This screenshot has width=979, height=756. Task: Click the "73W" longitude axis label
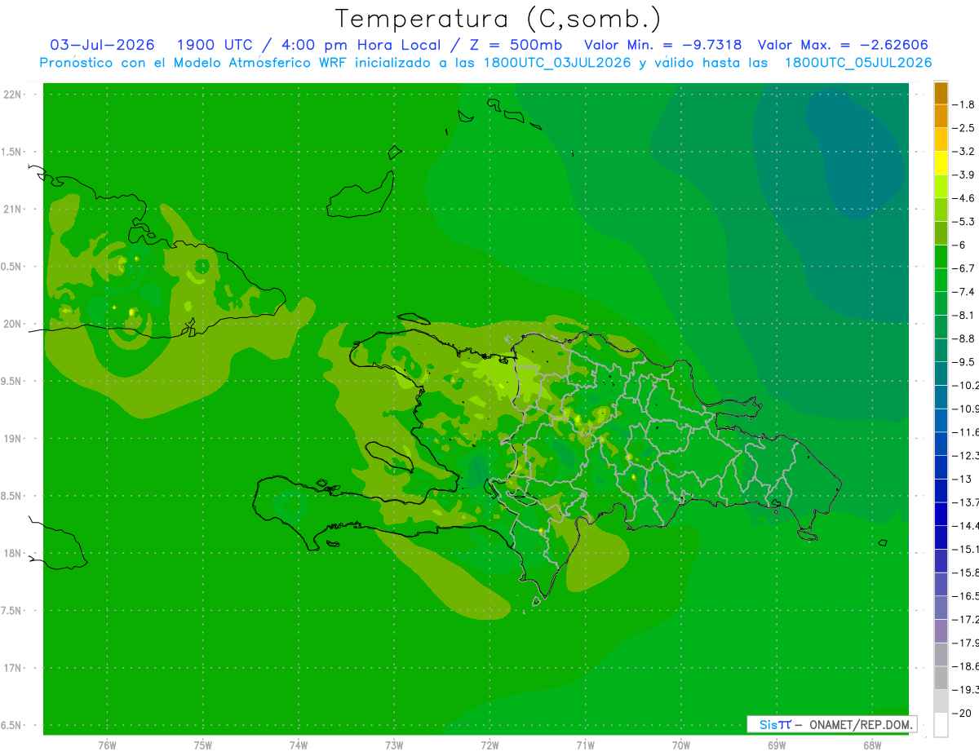394,745
